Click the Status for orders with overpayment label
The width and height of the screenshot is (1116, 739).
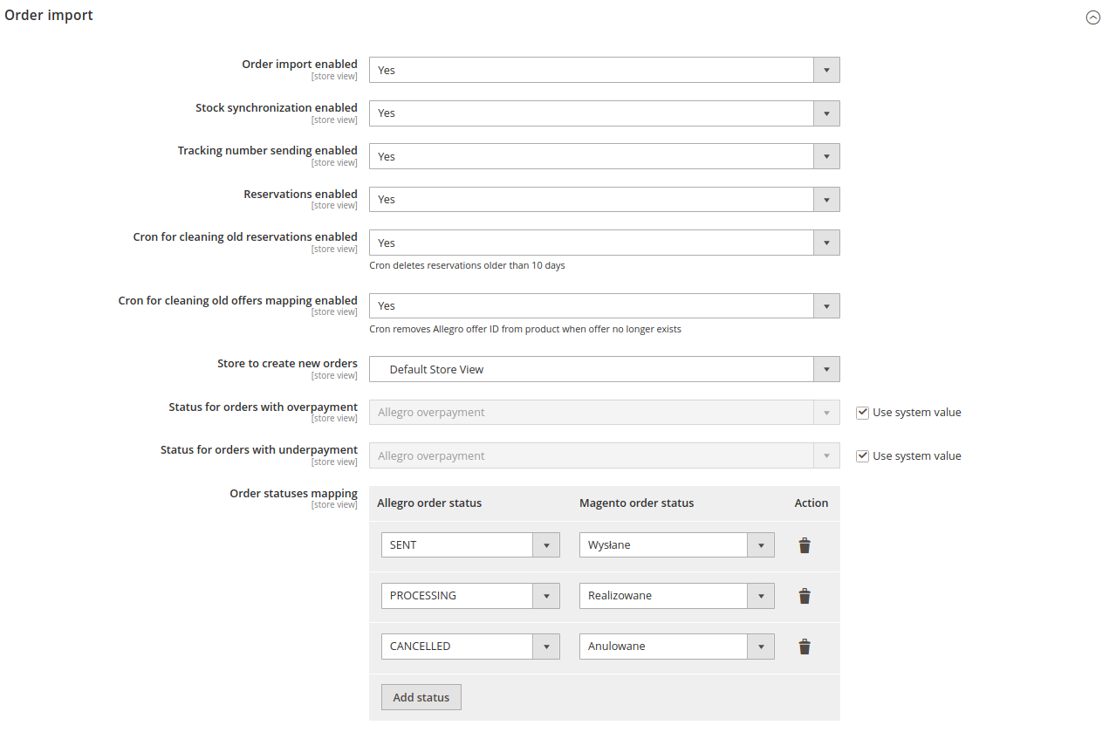click(x=264, y=407)
